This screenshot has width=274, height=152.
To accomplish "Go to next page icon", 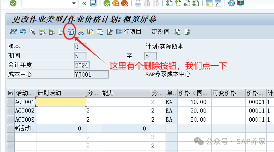I will [187, 3].
